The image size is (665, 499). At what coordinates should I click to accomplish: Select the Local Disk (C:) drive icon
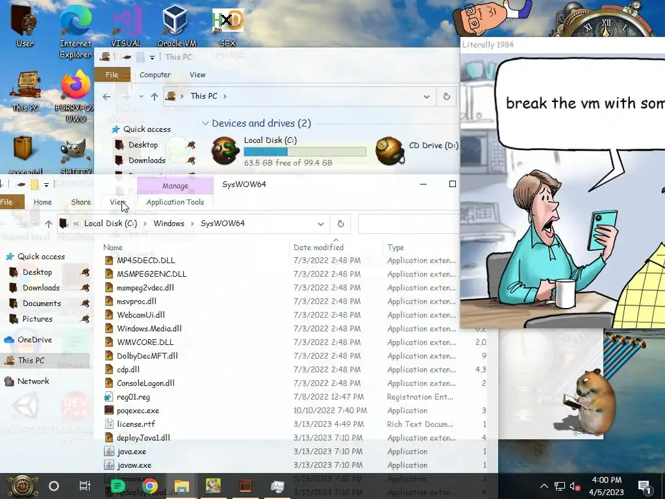(225, 151)
